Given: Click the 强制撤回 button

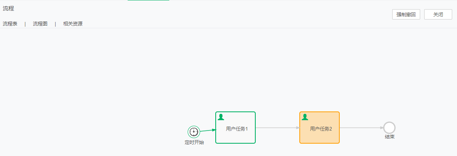Looking at the screenshot, I should coord(406,14).
